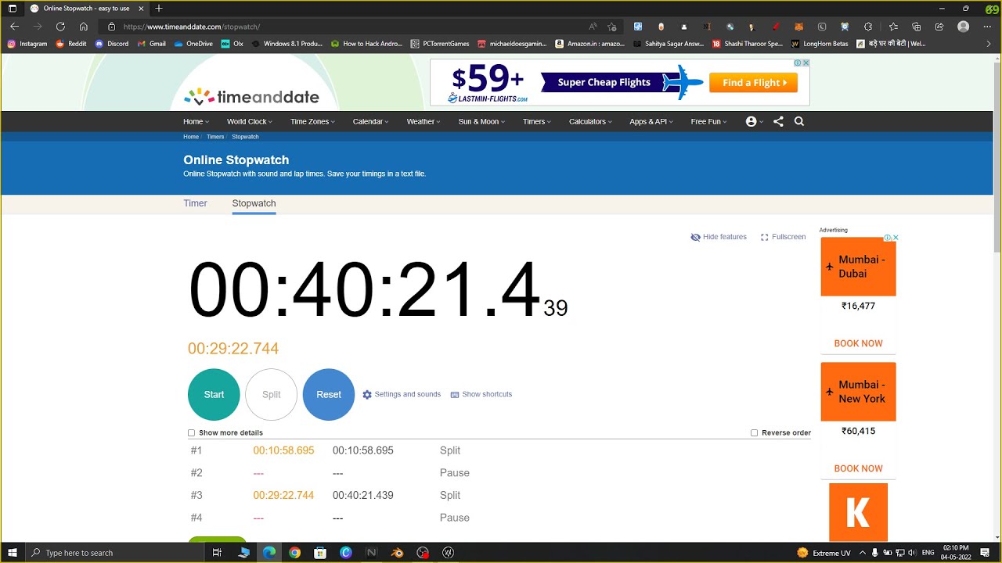This screenshot has height=563, width=1002.
Task: Switch to the Timer tab
Action: (195, 203)
